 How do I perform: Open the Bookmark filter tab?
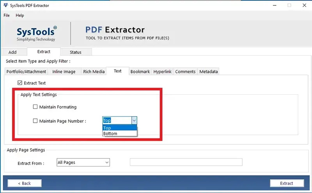pos(140,72)
